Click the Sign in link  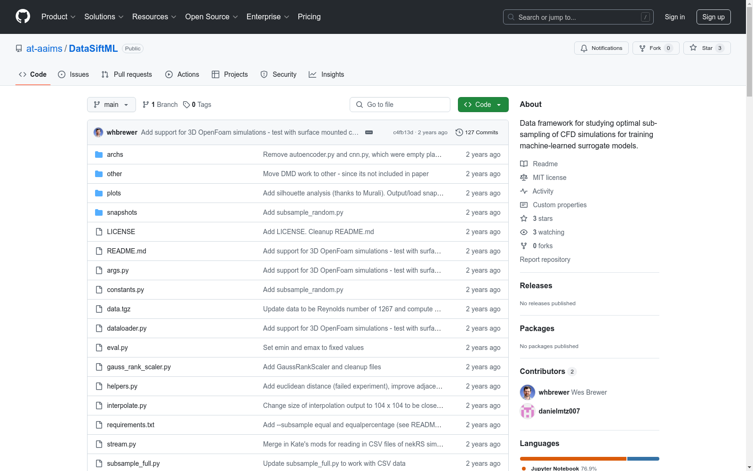click(675, 17)
